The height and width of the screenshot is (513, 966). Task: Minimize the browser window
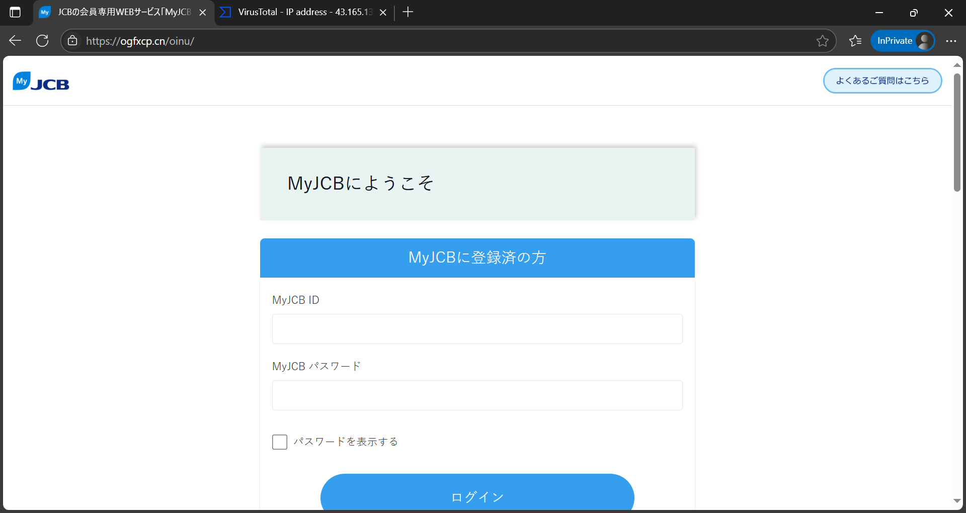(x=879, y=13)
